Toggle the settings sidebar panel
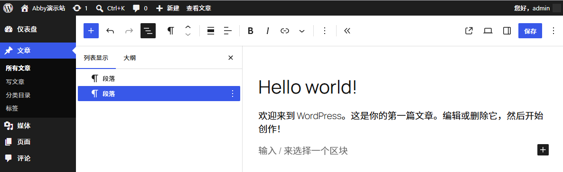Viewport: 563px width, 172px height. point(507,31)
